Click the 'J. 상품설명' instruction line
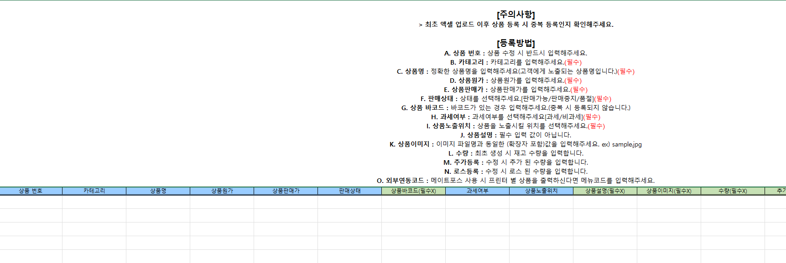 coord(516,135)
